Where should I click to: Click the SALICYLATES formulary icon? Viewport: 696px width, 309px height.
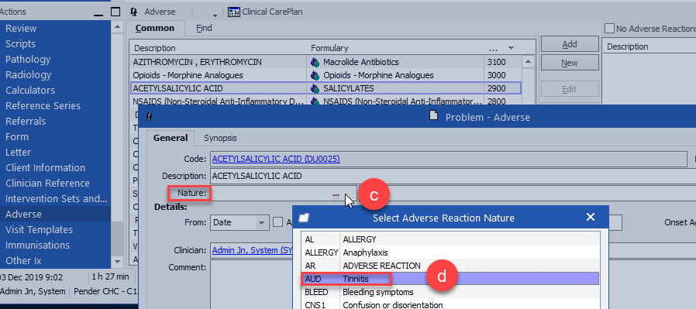[x=315, y=88]
